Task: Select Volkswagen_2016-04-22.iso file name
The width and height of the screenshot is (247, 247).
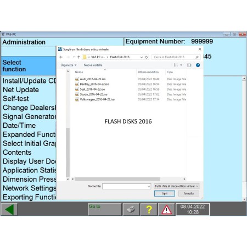Action: pos(97,99)
